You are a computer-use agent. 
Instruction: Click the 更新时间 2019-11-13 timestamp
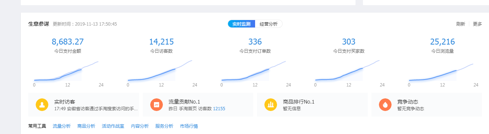(85, 24)
